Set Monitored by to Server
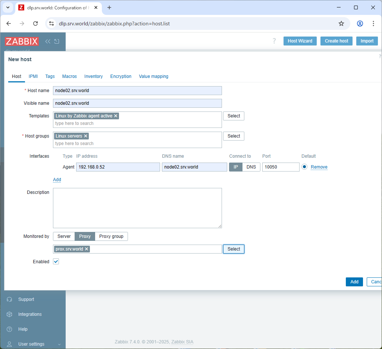This screenshot has height=349, width=382. tap(64, 236)
